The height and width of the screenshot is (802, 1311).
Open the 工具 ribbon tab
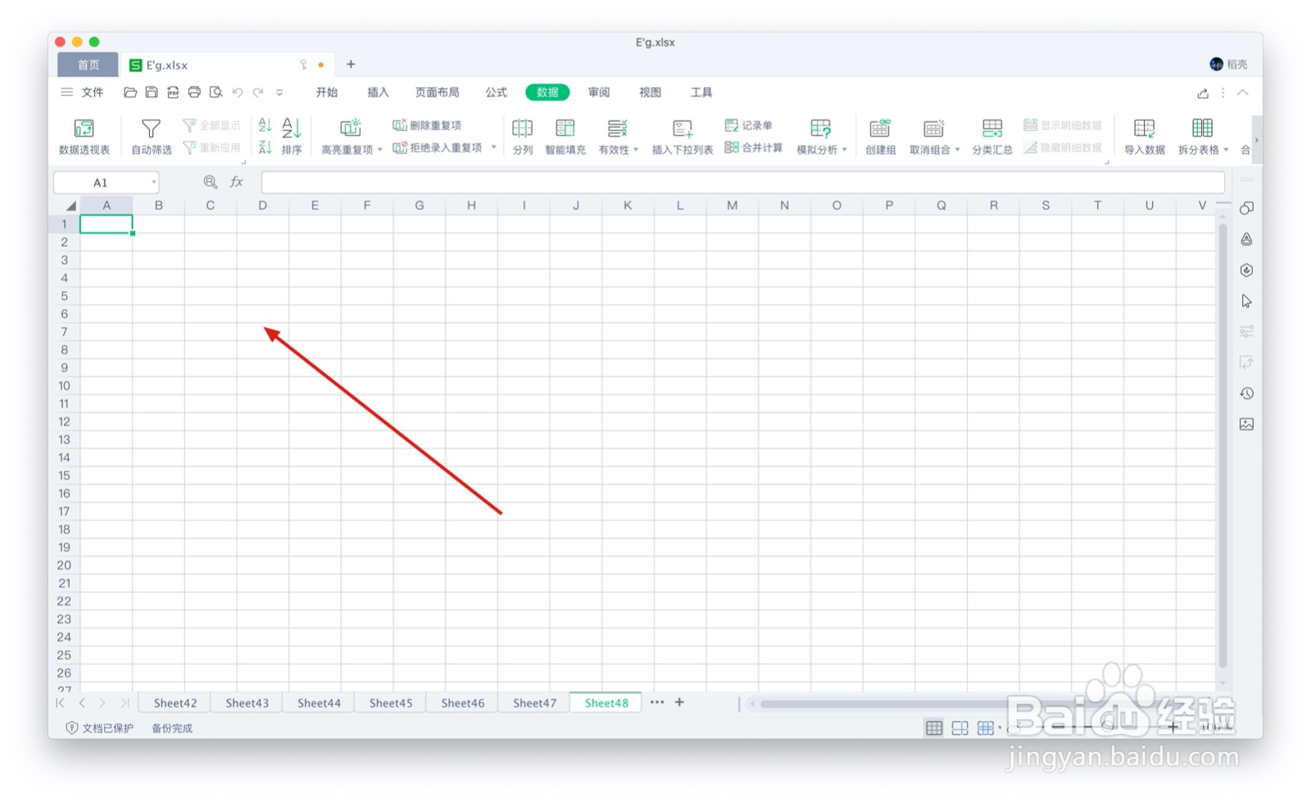pos(701,93)
